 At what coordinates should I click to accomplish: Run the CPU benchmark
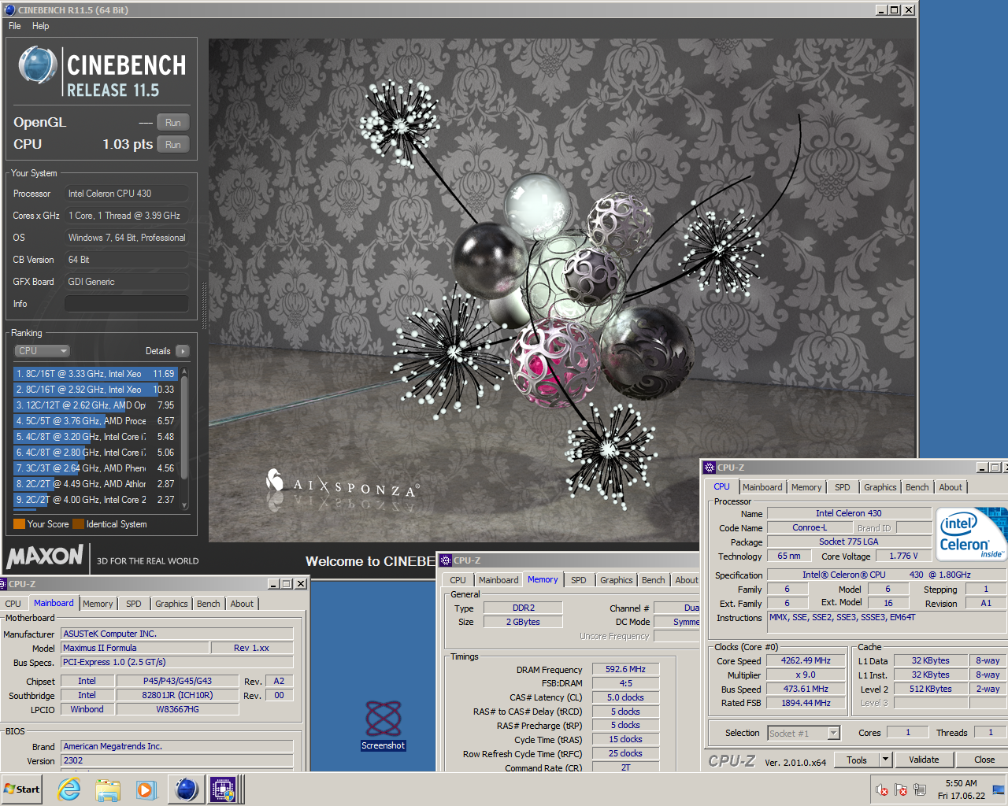click(x=173, y=145)
